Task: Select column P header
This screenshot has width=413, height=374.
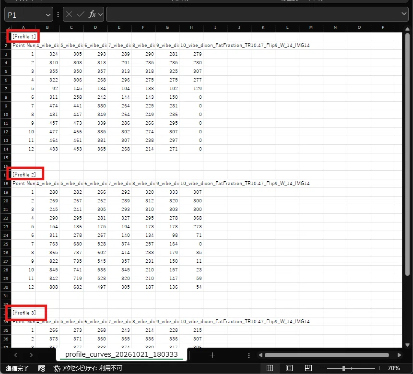Action: coord(383,27)
